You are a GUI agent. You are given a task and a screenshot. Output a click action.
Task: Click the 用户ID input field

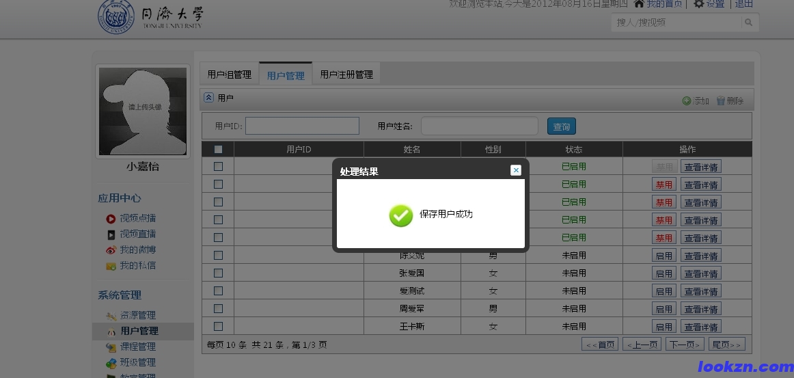[x=302, y=126]
